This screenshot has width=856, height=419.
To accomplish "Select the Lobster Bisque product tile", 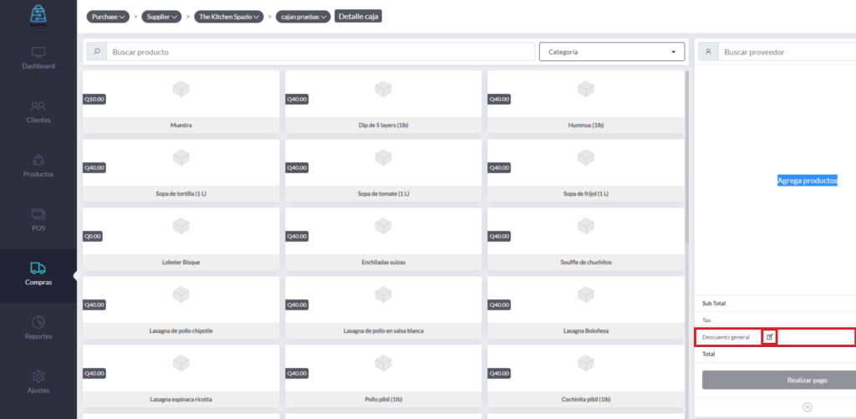I will (x=181, y=238).
